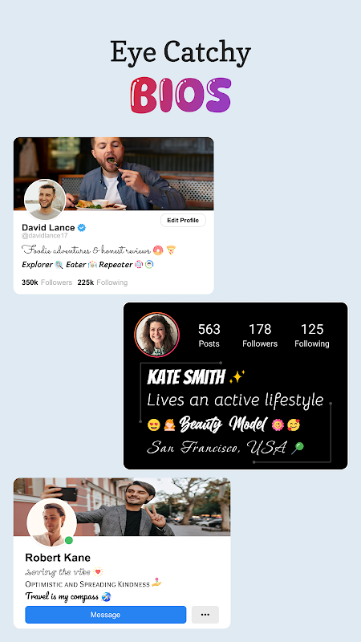View the 350k Followers count

tap(47, 282)
